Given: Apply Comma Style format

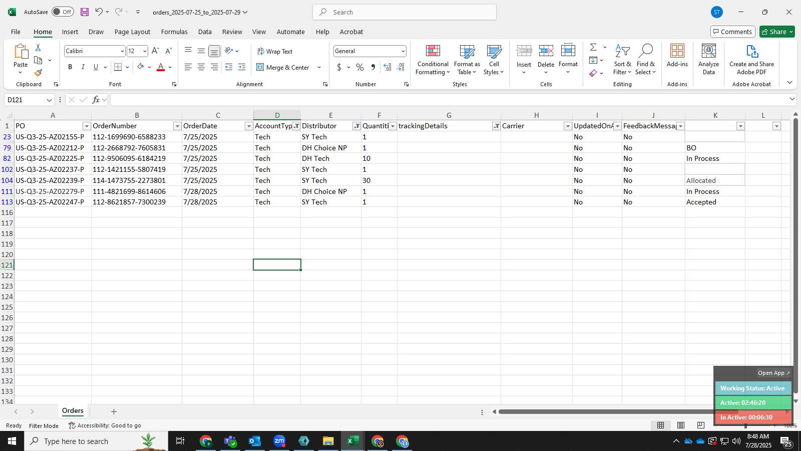Looking at the screenshot, I should 373,67.
